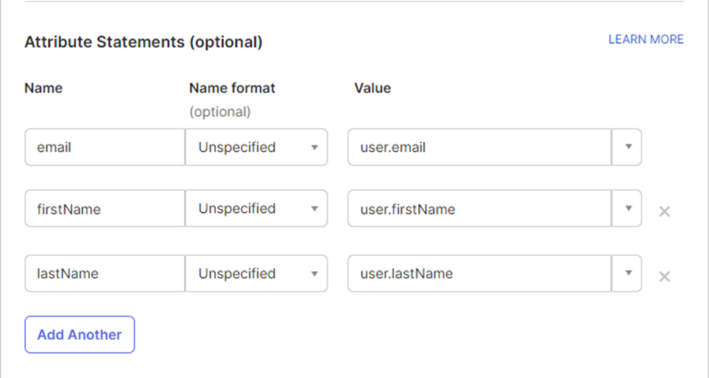This screenshot has width=709, height=378.
Task: Click the user.email value text field
Action: (480, 147)
